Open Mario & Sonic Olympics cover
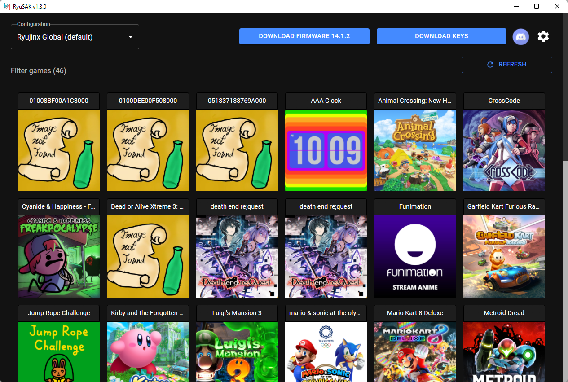568x382 pixels. pos(326,352)
